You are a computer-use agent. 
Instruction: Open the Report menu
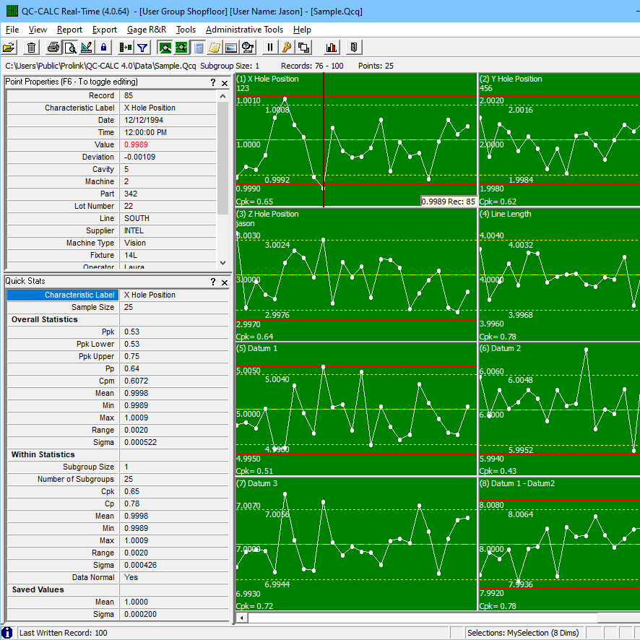[69, 30]
